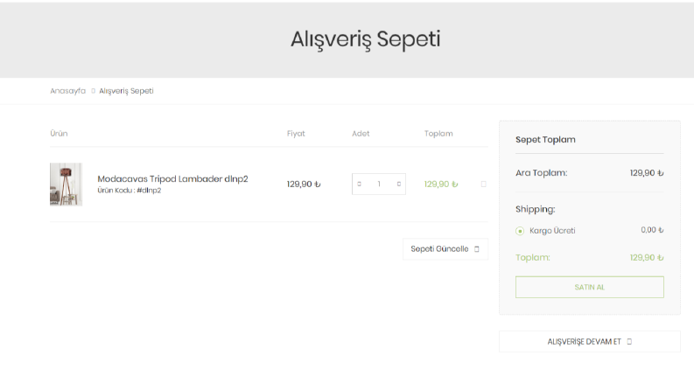This screenshot has height=390, width=694.
Task: Click the Ara Toplam value 129,90 ₺
Action: [x=647, y=173]
